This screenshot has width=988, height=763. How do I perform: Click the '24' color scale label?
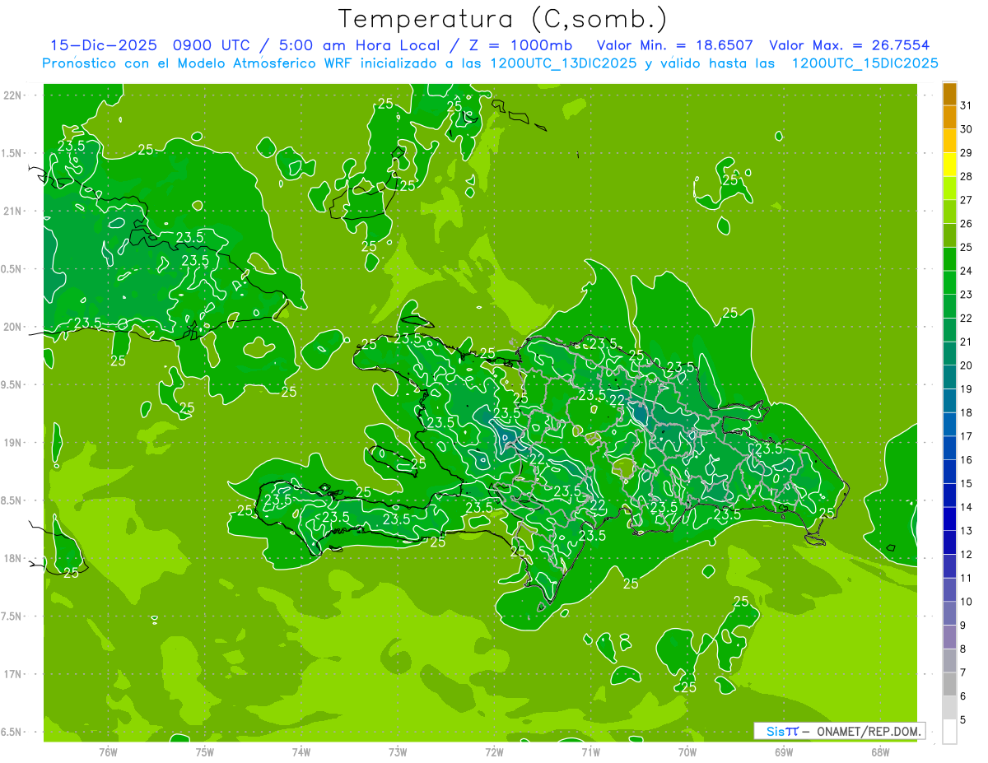pos(967,271)
